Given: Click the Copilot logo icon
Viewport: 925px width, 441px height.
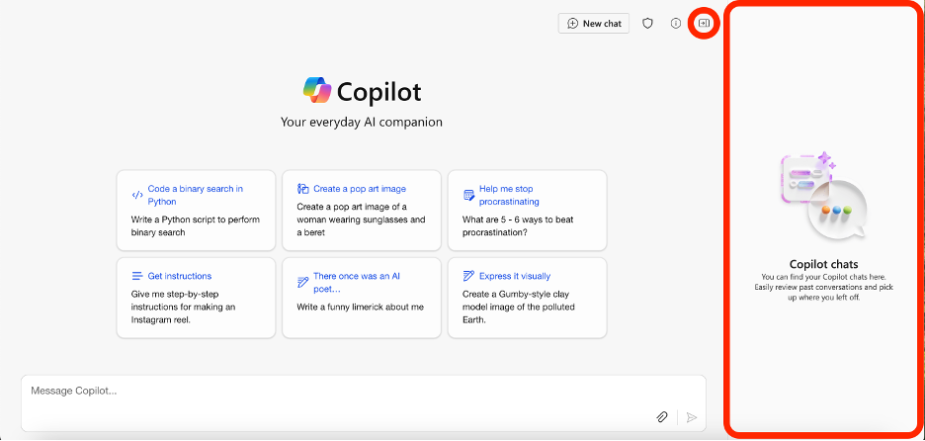Looking at the screenshot, I should 317,92.
